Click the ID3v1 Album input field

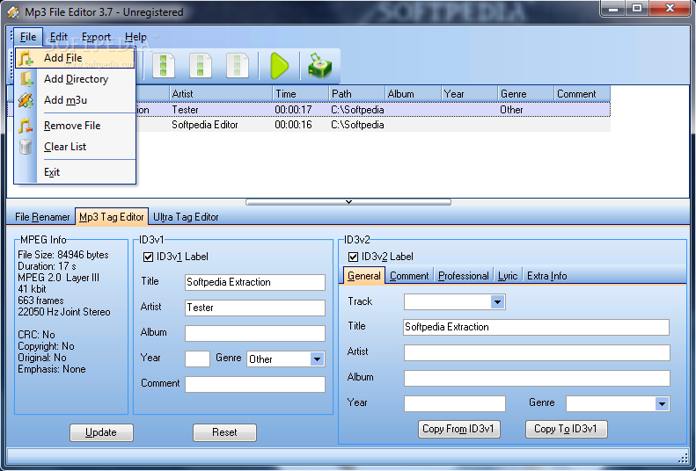(x=255, y=334)
